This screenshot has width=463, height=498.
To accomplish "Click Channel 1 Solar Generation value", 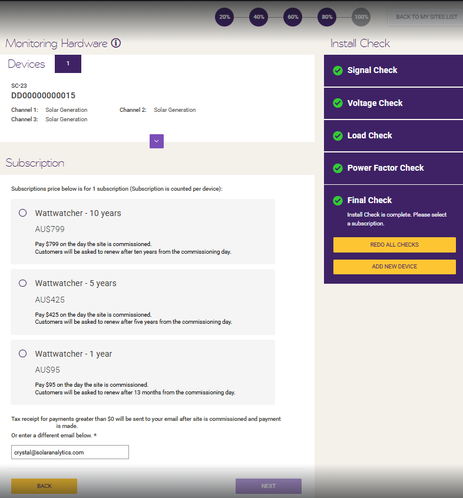I will point(67,110).
